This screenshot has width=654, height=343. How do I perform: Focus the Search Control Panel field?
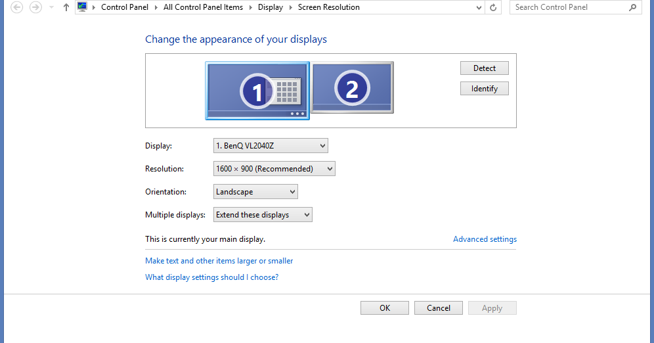[x=569, y=7]
